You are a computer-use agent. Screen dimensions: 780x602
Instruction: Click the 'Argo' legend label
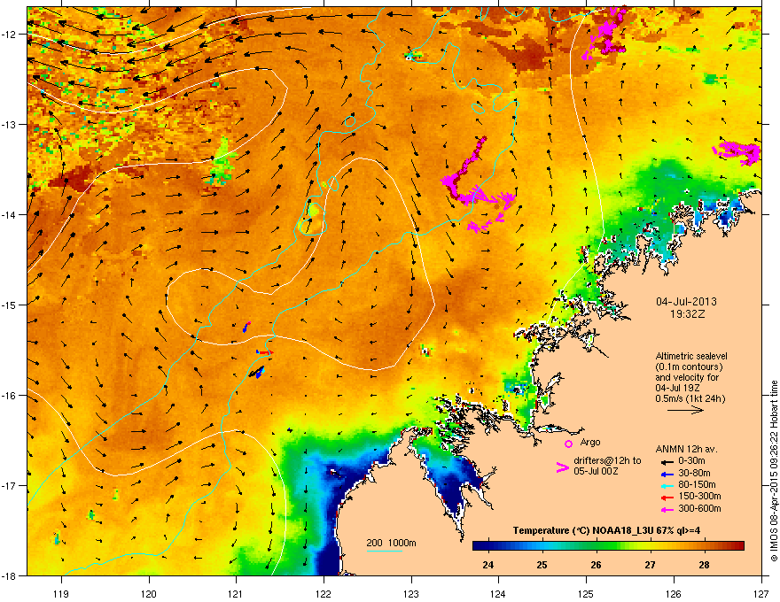590,442
